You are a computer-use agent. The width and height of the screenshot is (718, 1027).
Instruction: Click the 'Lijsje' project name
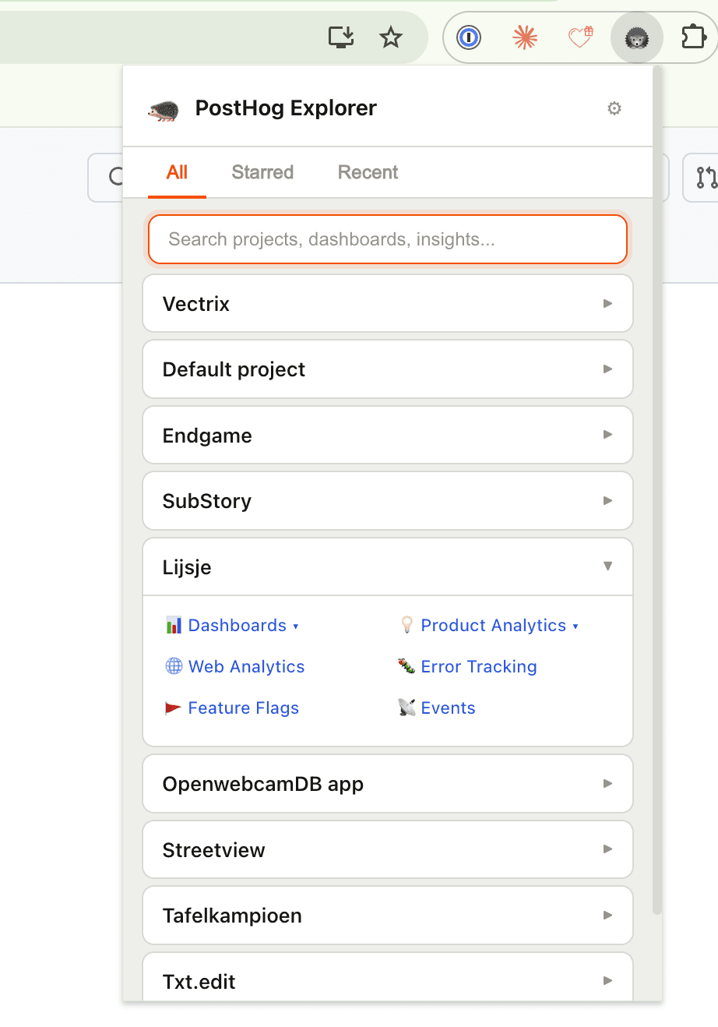pyautogui.click(x=187, y=567)
